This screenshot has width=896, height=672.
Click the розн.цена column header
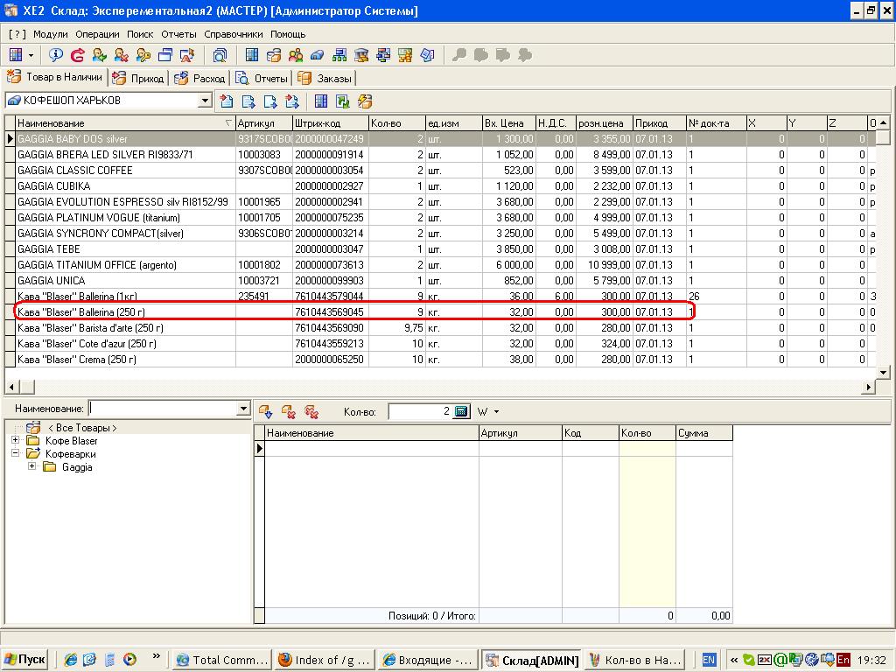point(603,123)
